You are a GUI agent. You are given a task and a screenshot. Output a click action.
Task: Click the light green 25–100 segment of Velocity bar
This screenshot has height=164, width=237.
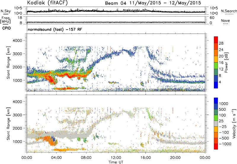tap(216, 118)
